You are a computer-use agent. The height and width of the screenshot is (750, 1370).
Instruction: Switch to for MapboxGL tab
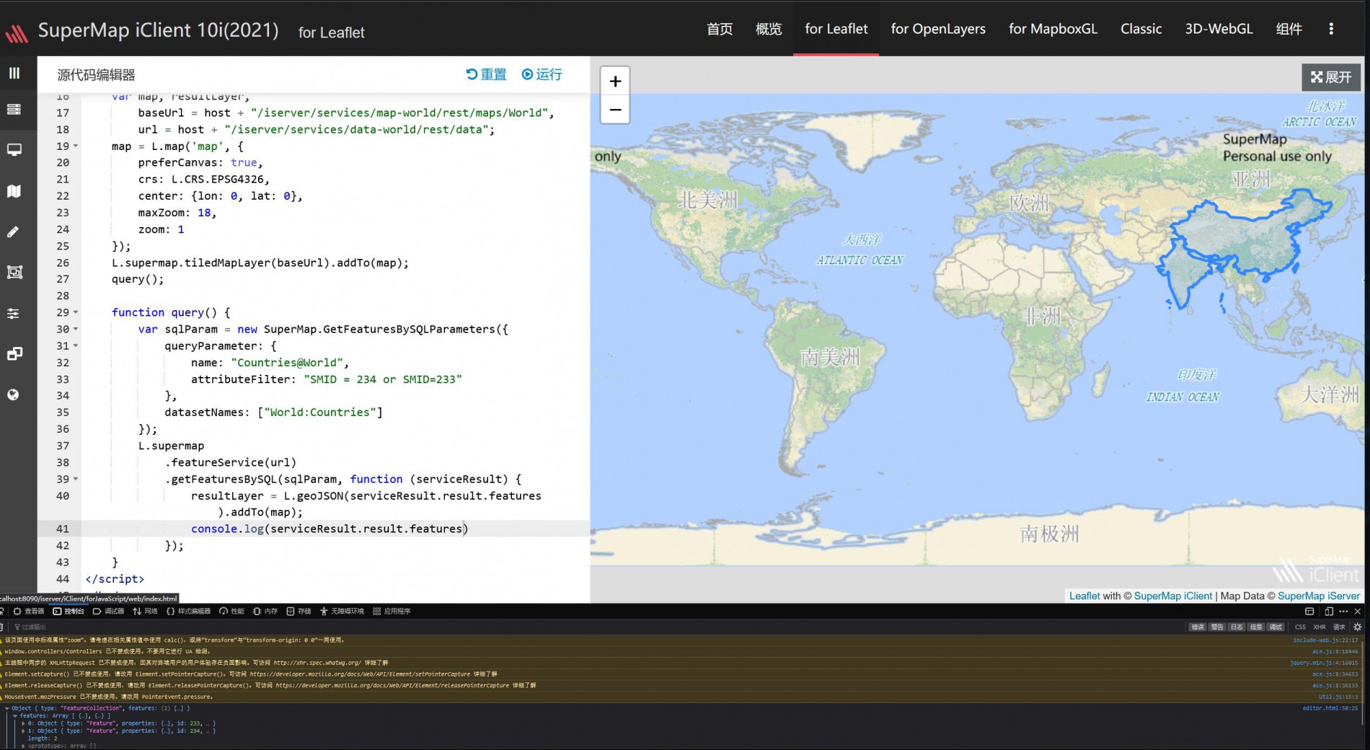pyautogui.click(x=1053, y=29)
